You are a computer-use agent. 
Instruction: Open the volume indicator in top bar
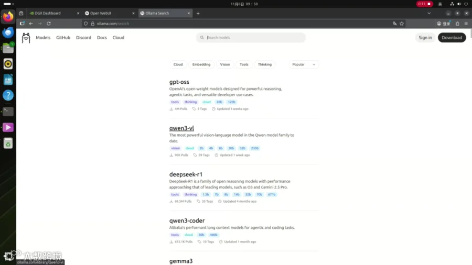459,4
